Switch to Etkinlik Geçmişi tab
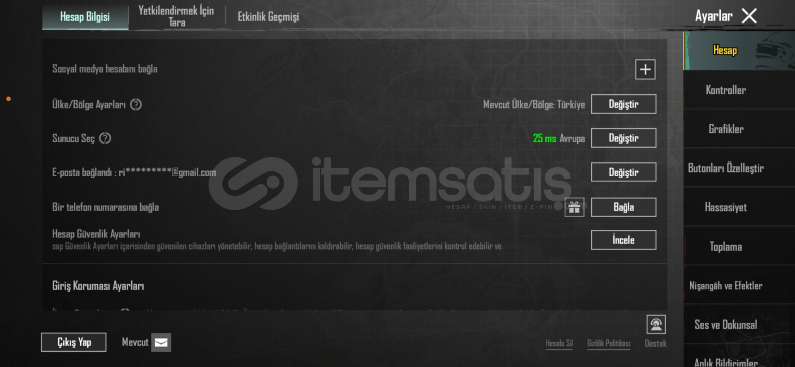 [268, 17]
